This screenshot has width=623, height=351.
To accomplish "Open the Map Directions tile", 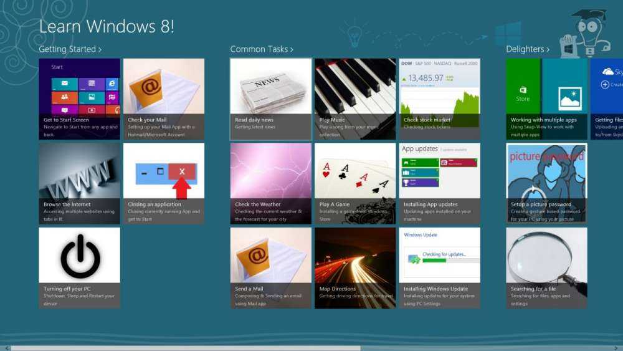I will click(x=355, y=268).
